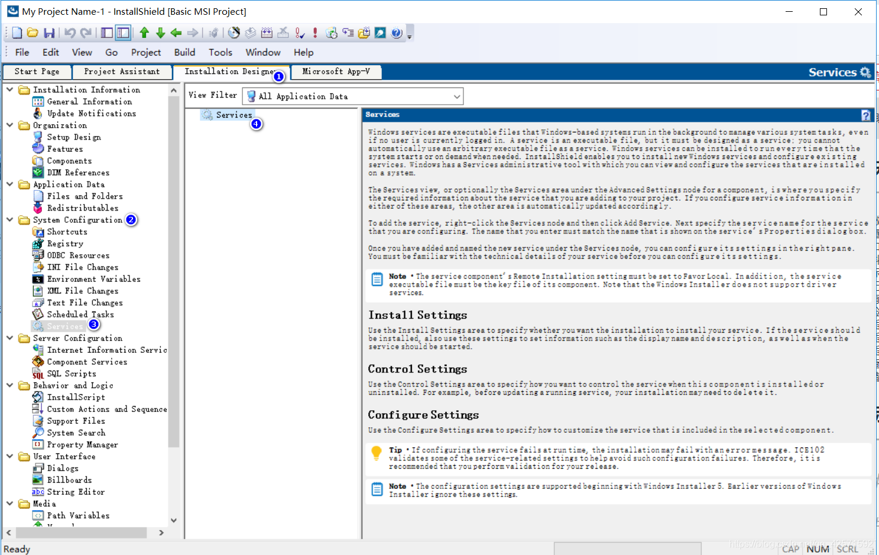Click the red exclamation toolbar icon
The image size is (879, 555).
pyautogui.click(x=315, y=33)
